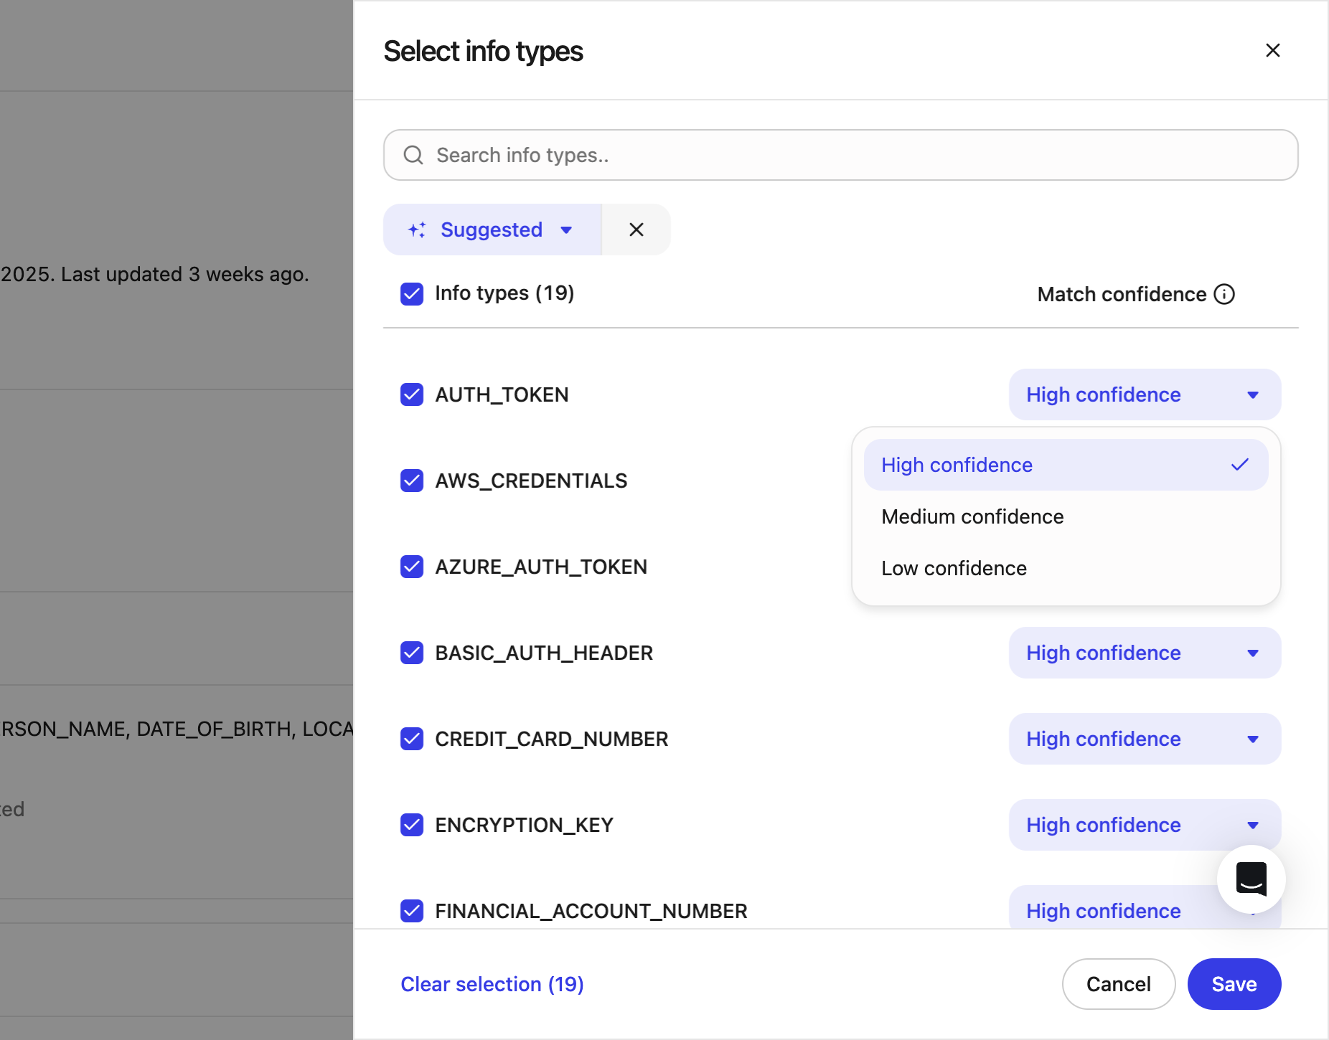Deselect the CREDIT_CARD_NUMBER checkbox
This screenshot has height=1040, width=1329.
tap(412, 739)
